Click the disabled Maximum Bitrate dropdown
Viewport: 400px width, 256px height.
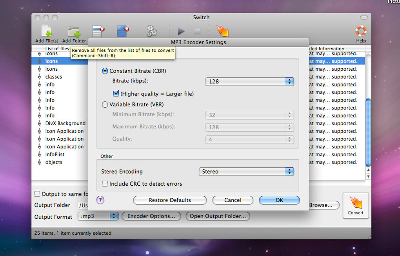point(250,127)
